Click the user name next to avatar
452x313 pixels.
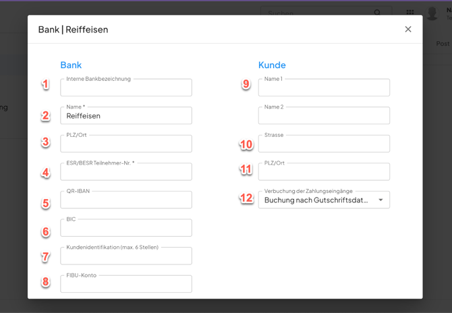click(x=449, y=12)
